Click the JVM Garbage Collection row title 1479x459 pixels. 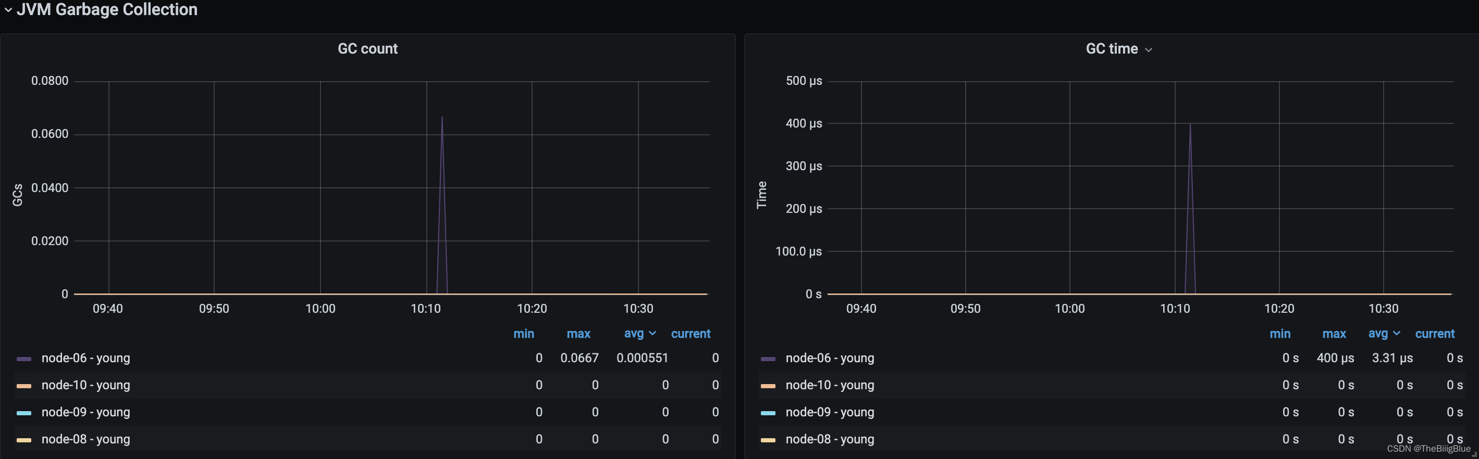pos(107,10)
